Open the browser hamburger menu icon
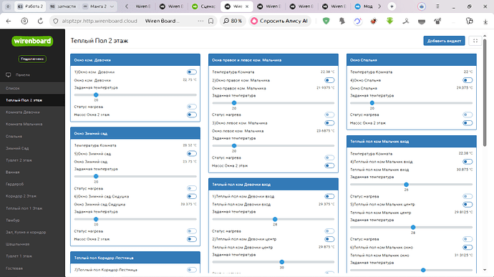Viewport: 494px width, 277px height. click(x=437, y=6)
